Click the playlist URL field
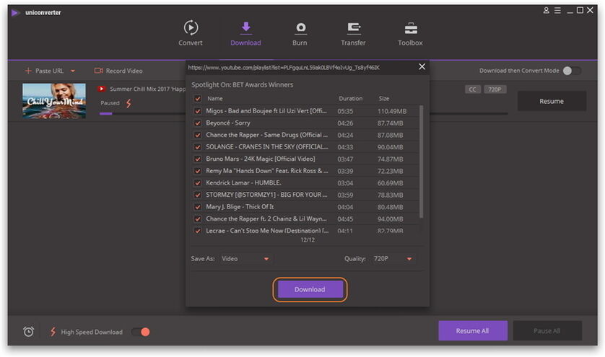This screenshot has width=605, height=357. click(x=284, y=68)
